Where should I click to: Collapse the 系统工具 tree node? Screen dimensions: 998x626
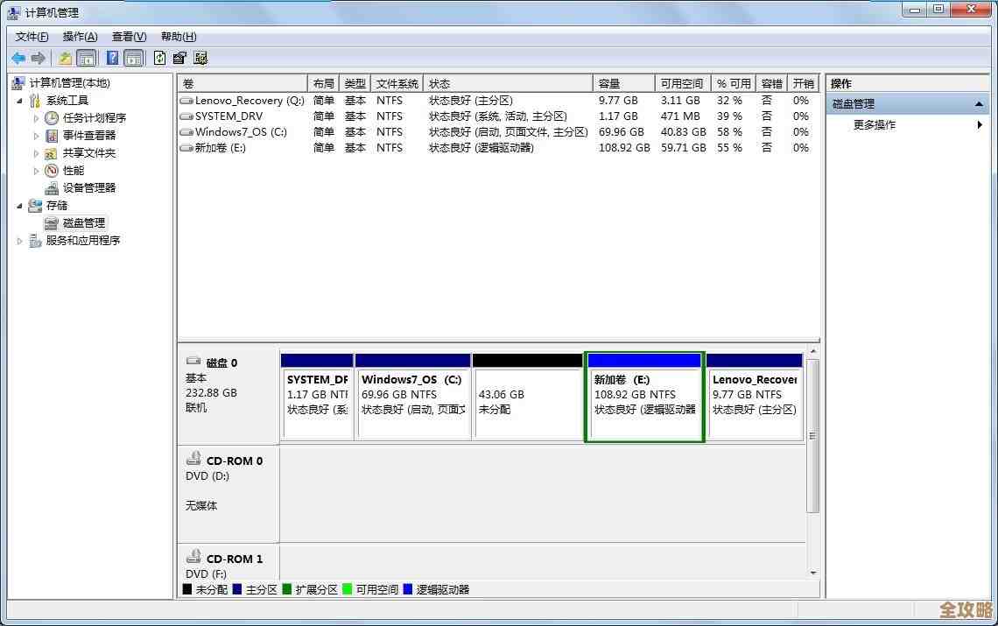tap(20, 100)
